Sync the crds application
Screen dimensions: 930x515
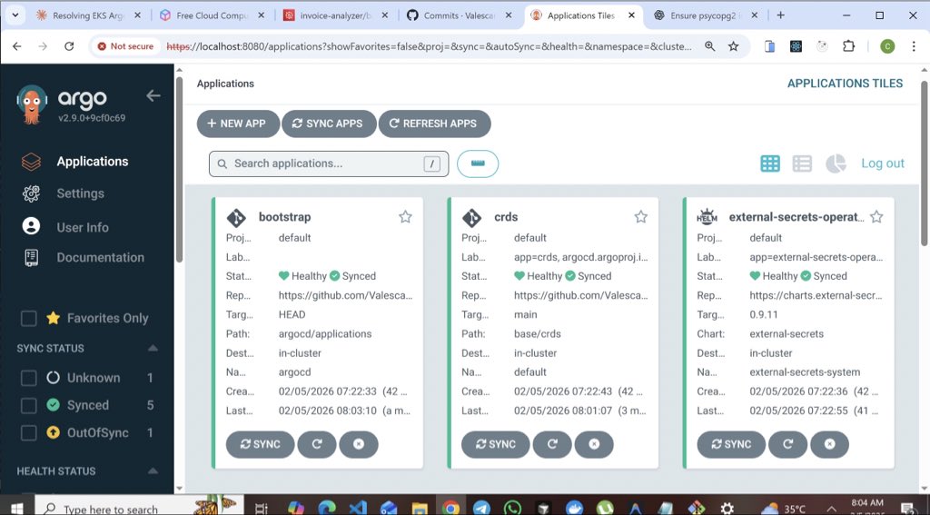click(x=495, y=444)
